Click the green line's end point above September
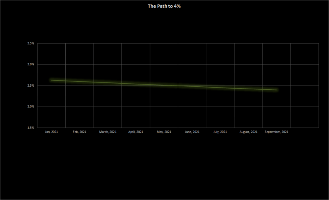The width and height of the screenshot is (329, 200). point(276,90)
